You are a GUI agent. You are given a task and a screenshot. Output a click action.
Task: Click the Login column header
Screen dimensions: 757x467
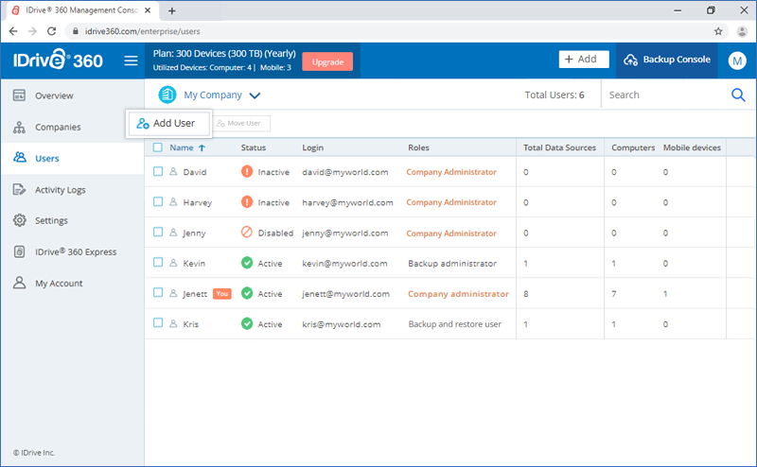pos(313,147)
